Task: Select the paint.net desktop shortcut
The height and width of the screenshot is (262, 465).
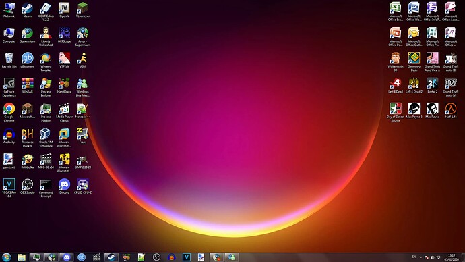Action: point(9,161)
